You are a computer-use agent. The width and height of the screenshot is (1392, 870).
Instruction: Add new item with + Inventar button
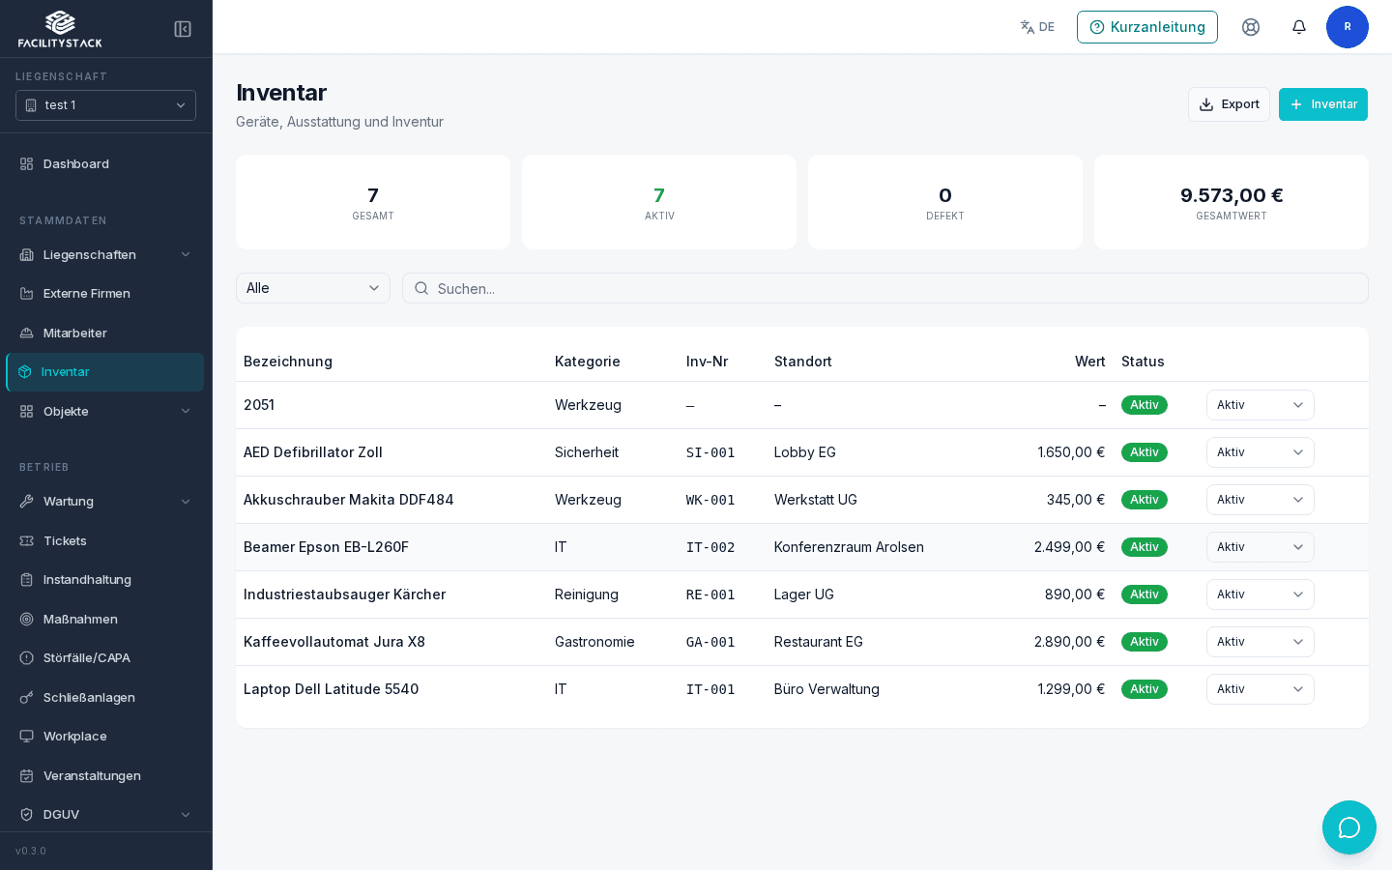1323,104
